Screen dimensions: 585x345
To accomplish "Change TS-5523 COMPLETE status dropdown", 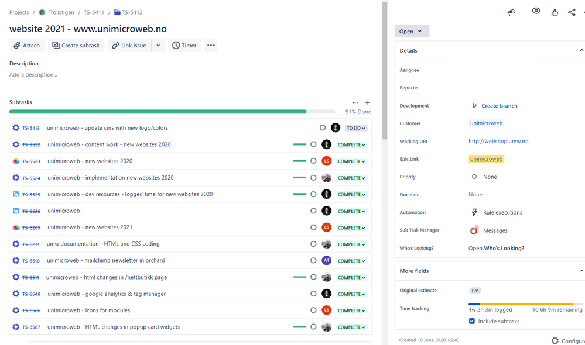I will pos(351,161).
